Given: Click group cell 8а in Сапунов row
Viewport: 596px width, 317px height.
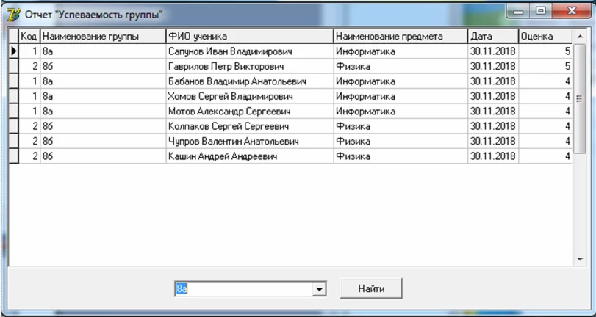Looking at the screenshot, I should pos(103,51).
